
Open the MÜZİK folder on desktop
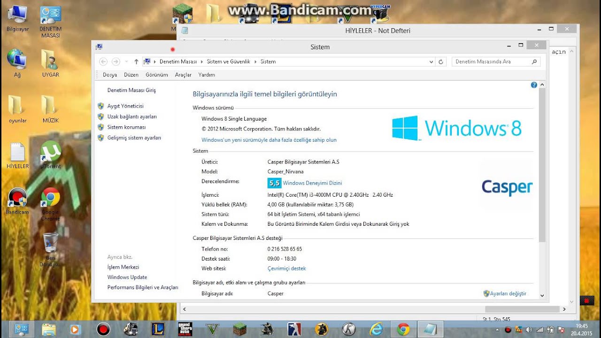pos(51,109)
